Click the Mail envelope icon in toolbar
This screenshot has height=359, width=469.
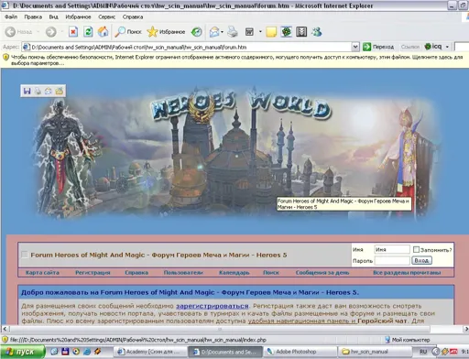[214, 32]
